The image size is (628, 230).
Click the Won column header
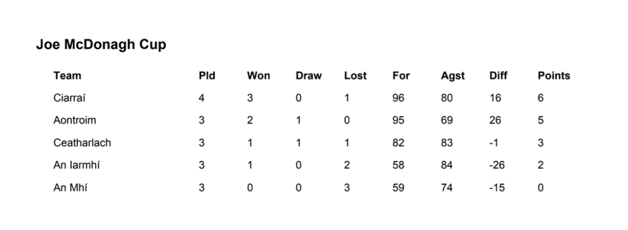pyautogui.click(x=258, y=75)
